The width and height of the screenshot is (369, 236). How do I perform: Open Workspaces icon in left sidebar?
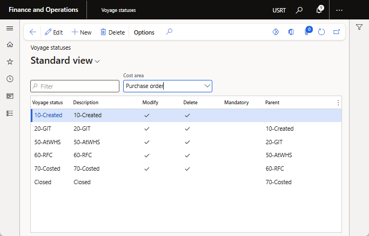[x=10, y=96]
